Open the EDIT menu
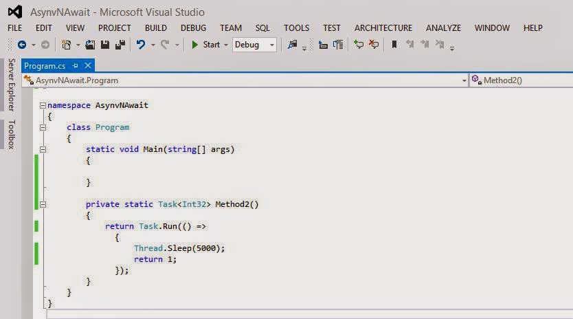 coord(43,28)
